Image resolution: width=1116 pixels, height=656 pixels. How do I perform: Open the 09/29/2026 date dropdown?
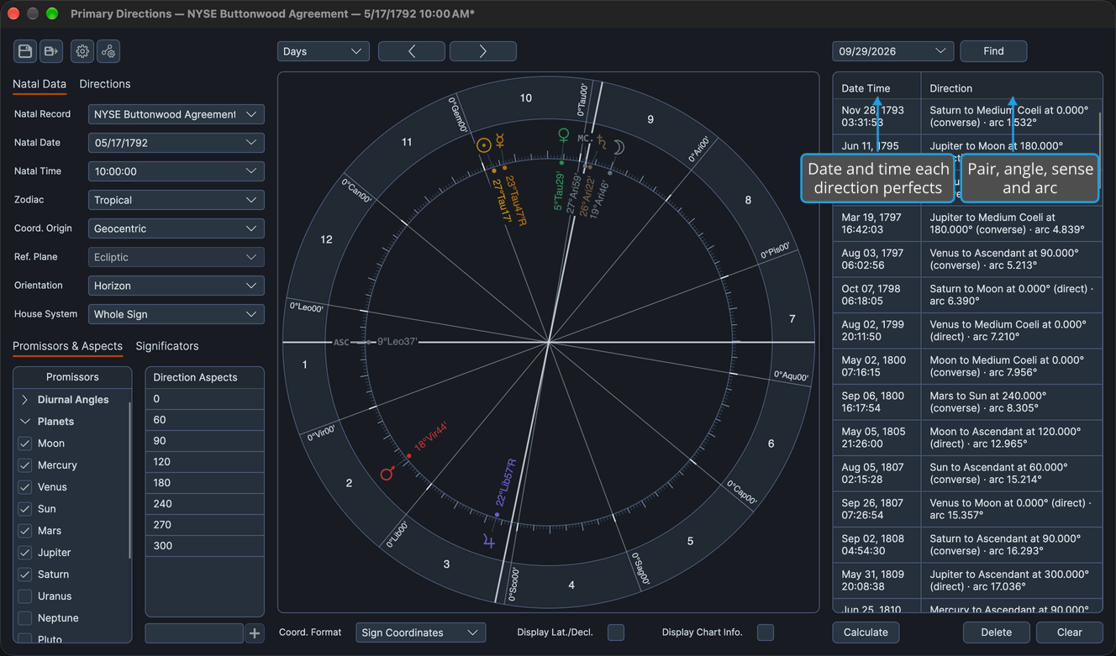pos(893,51)
